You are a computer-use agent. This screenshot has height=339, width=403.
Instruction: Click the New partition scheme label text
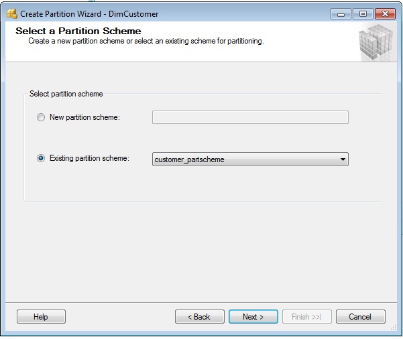(84, 117)
